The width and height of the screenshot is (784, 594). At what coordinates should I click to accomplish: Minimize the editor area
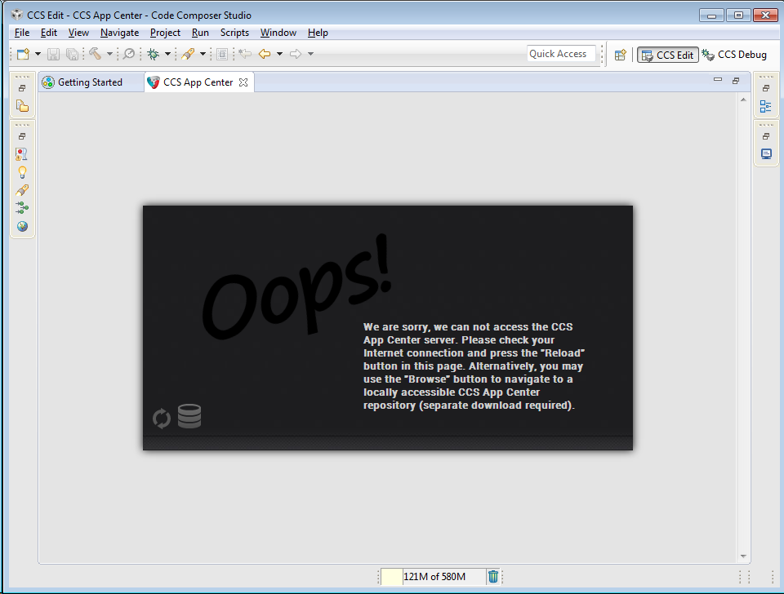tap(718, 79)
